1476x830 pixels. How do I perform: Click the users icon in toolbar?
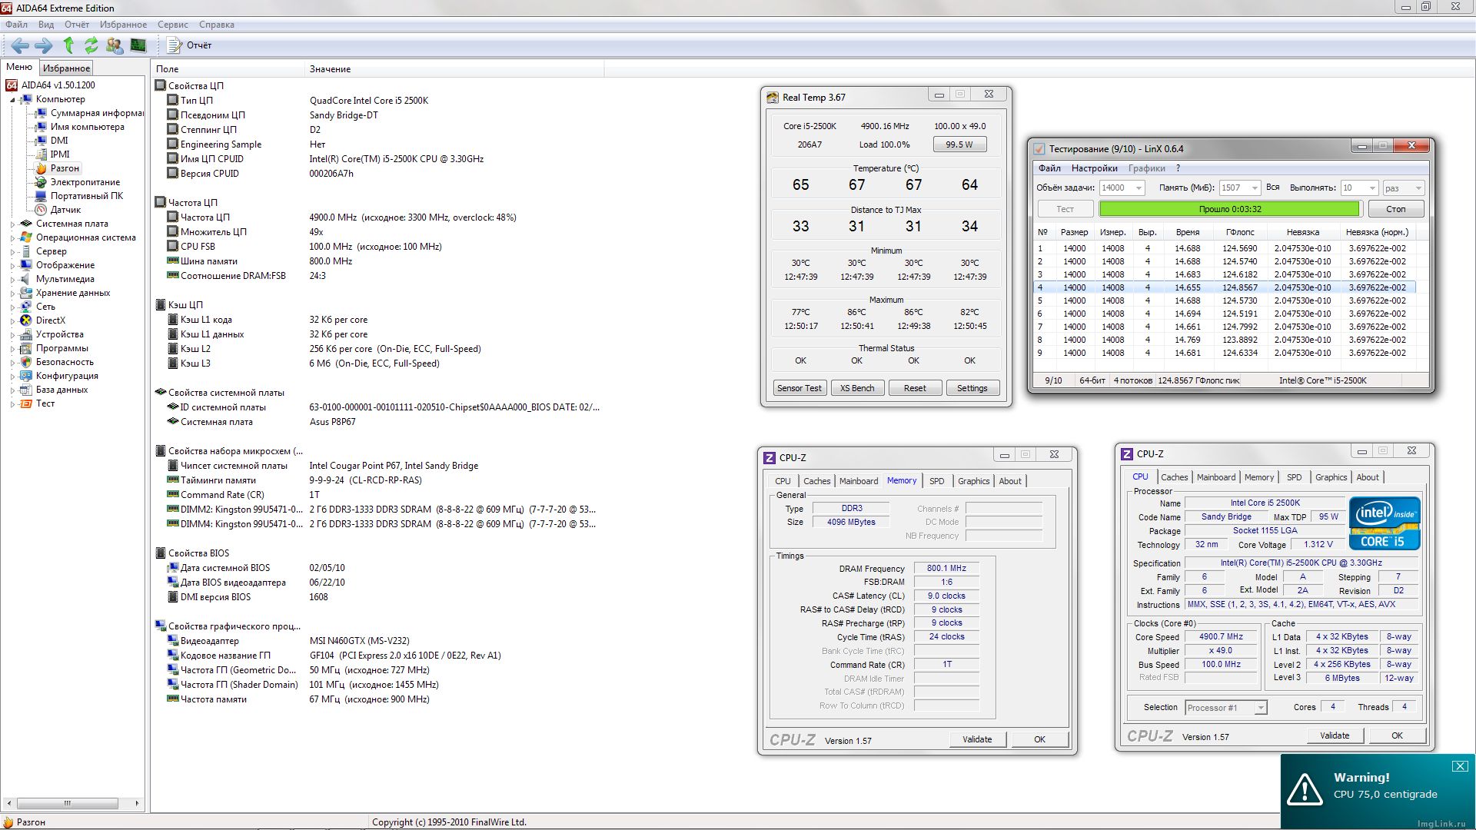tap(115, 45)
